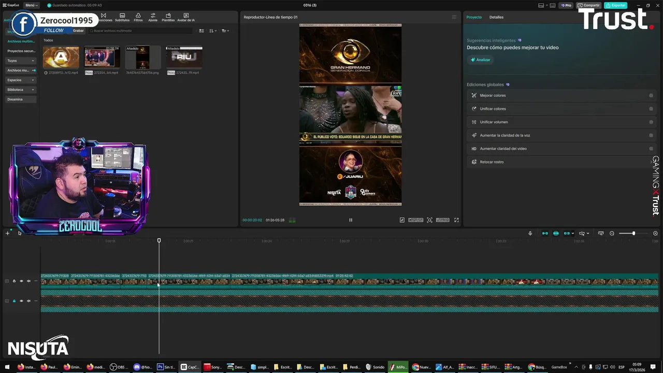Select Archivos multimedia in the sidebar
The height and width of the screenshot is (373, 663).
[21, 41]
